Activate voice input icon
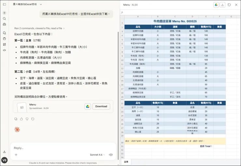The image size is (241, 166). [111, 155]
